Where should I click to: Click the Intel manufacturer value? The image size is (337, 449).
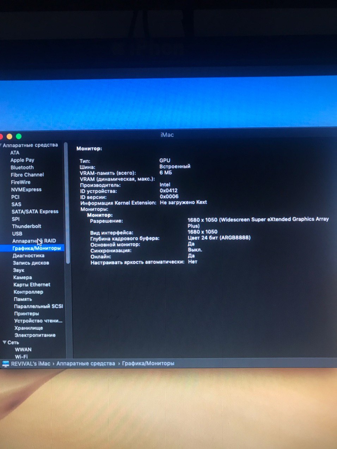point(165,185)
